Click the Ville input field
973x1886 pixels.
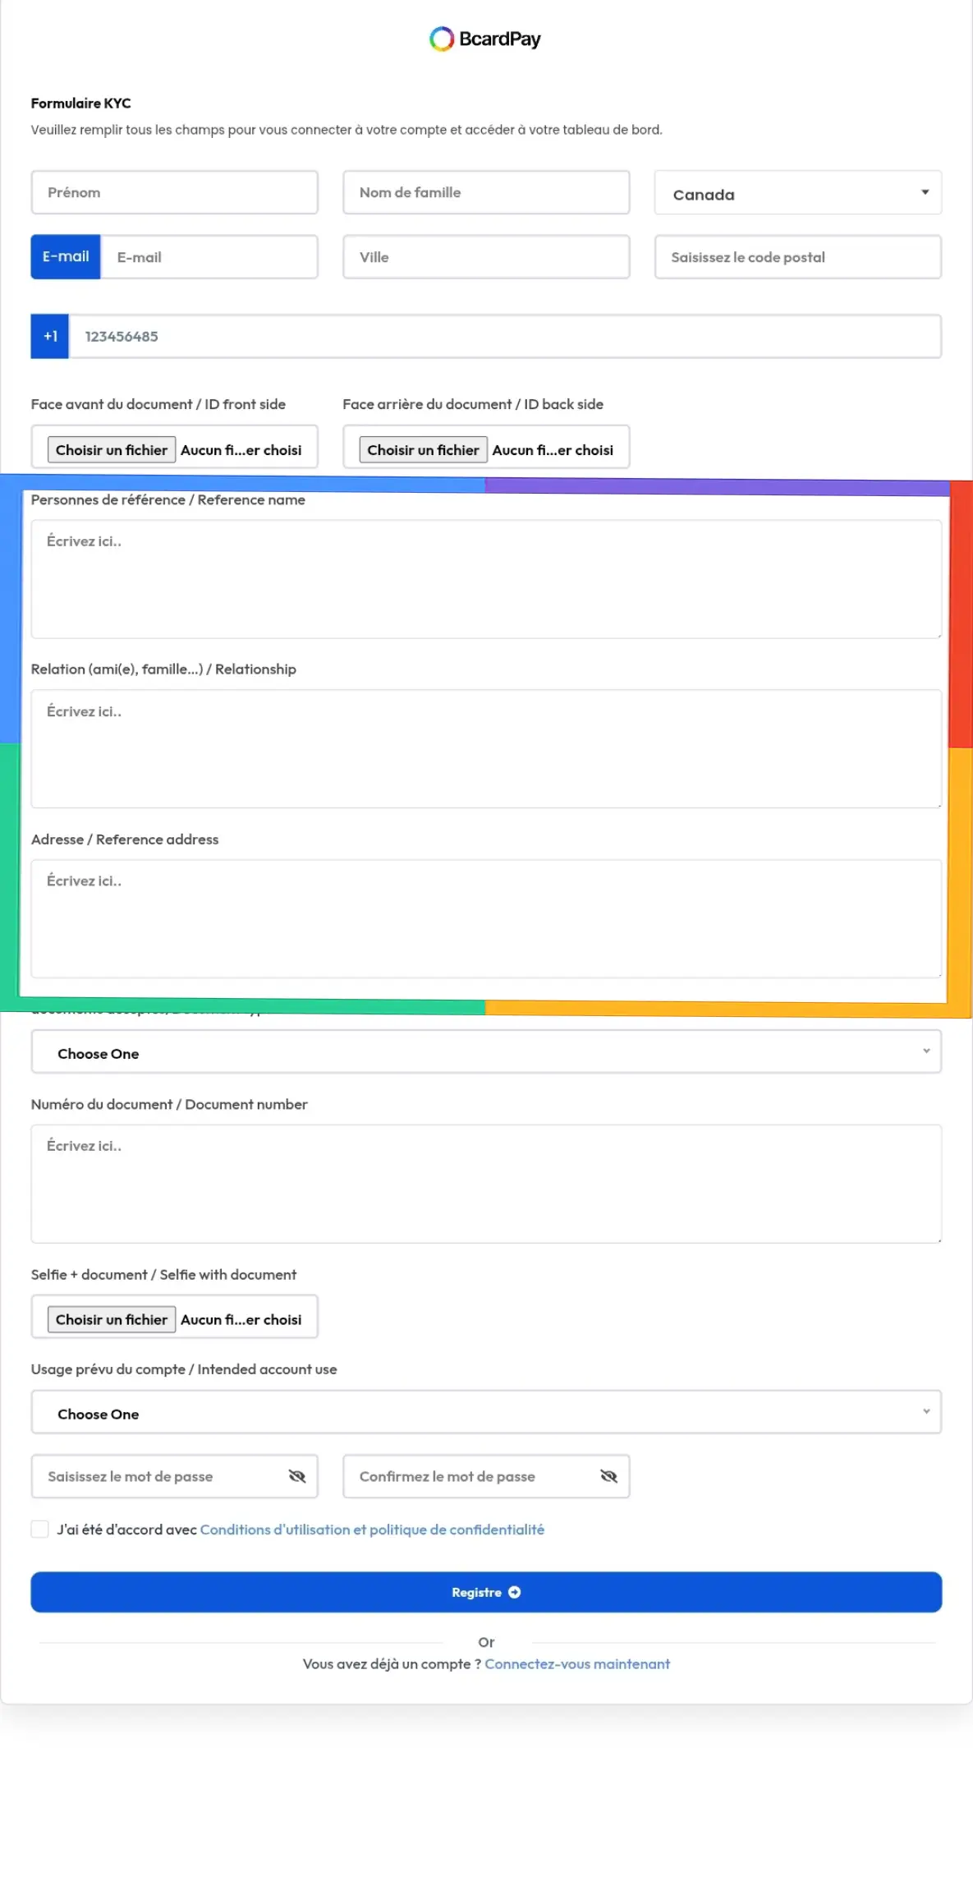[486, 257]
